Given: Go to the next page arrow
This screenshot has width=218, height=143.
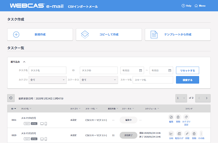Looking at the screenshot, I should pos(206,98).
